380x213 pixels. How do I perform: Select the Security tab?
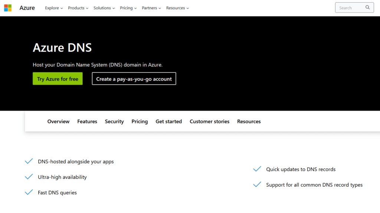point(114,121)
